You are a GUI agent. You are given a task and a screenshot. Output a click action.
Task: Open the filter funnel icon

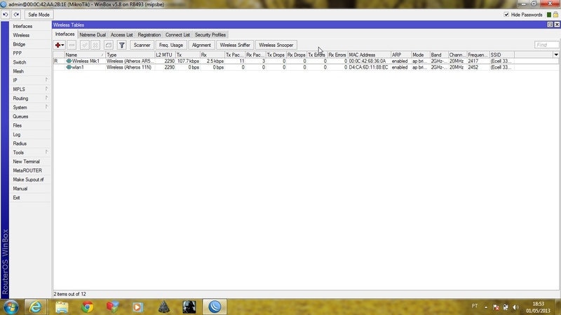coord(121,45)
